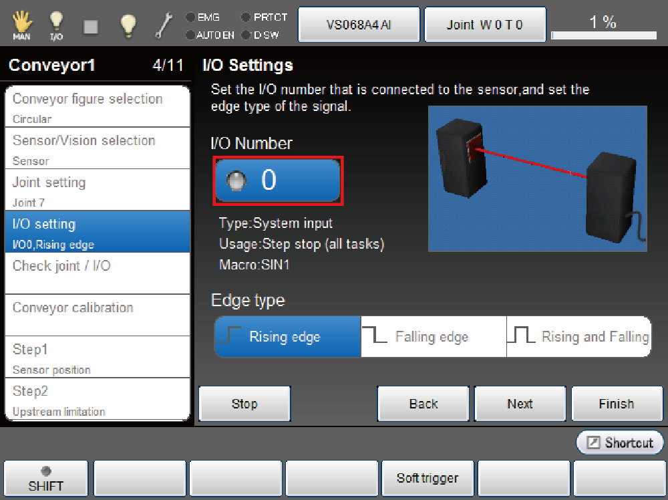Click the Next button
668x500 pixels.
tap(520, 404)
